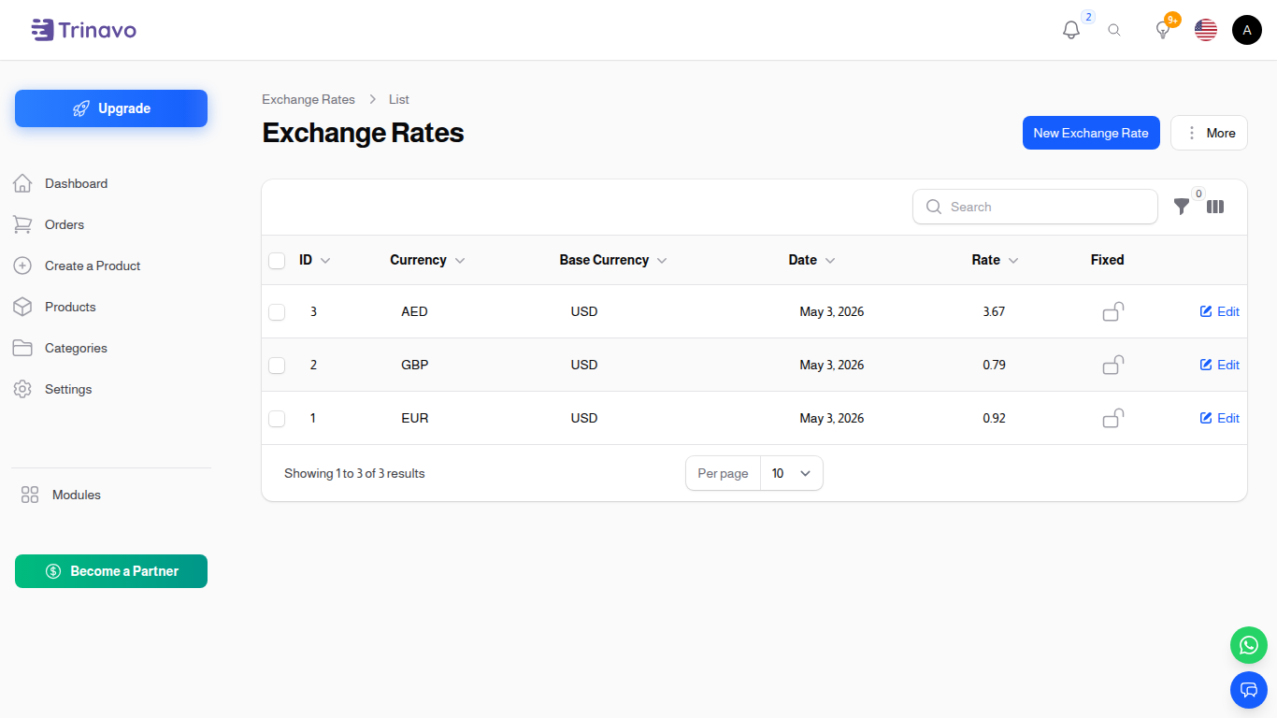The width and height of the screenshot is (1277, 718).
Task: Open Categories in sidebar
Action: pyautogui.click(x=60, y=348)
